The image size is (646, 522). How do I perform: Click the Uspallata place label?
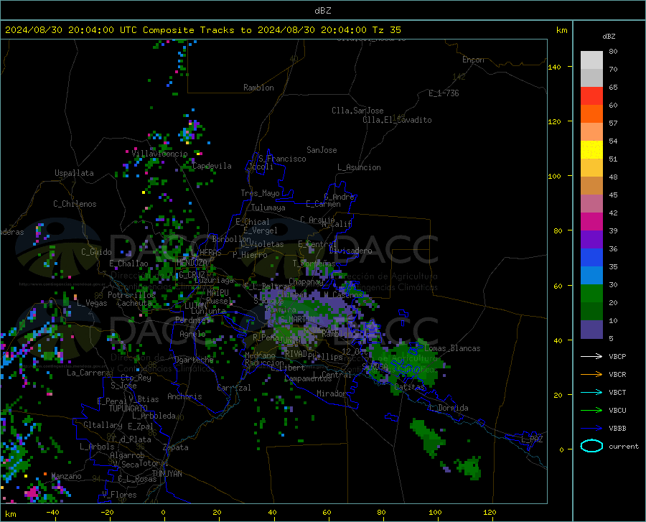click(x=74, y=173)
